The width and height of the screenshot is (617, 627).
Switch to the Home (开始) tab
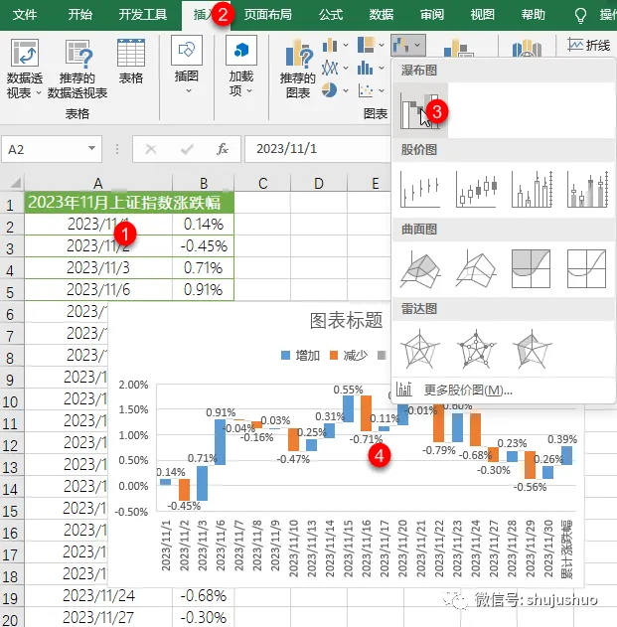coord(79,15)
